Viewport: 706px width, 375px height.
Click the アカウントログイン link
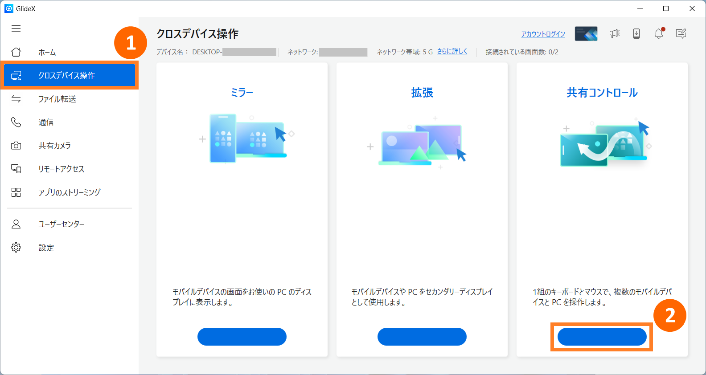543,34
